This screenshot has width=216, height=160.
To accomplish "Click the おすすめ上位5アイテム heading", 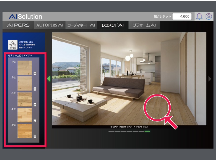I will point(20,56).
